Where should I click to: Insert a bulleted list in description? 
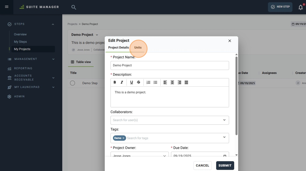(155, 82)
